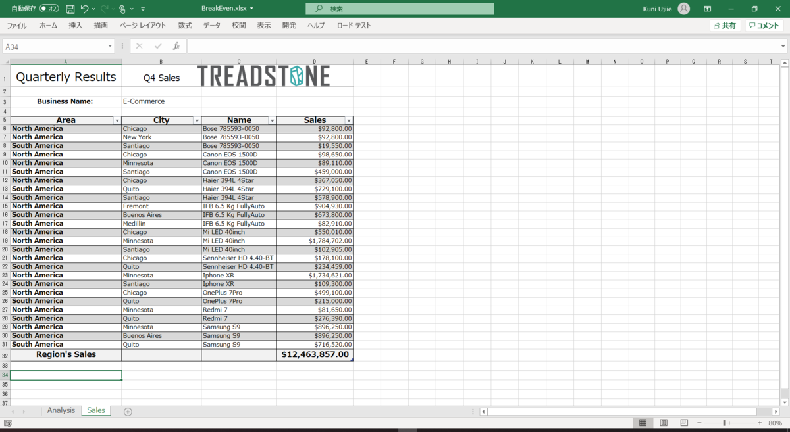Select column header D
This screenshot has width=790, height=432.
tap(315, 62)
